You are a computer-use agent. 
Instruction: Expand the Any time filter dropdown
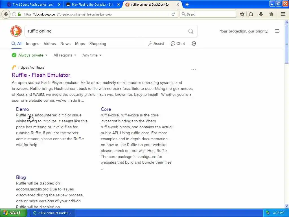point(92,55)
